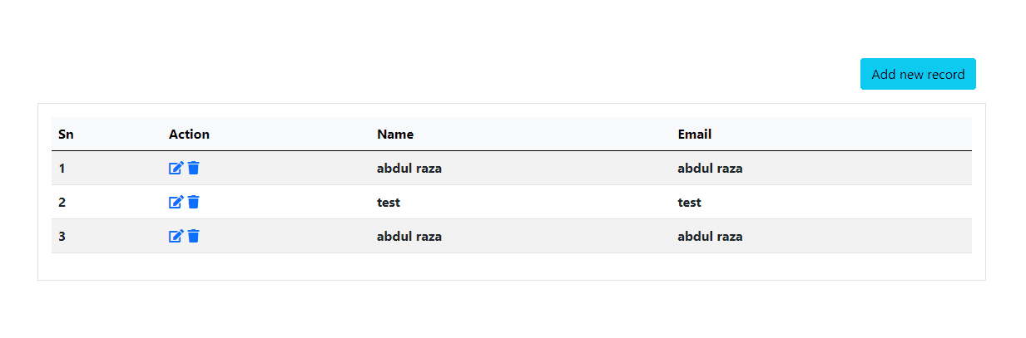Open the edit icon for record 3
Image resolution: width=1026 pixels, height=338 pixels.
coord(176,237)
